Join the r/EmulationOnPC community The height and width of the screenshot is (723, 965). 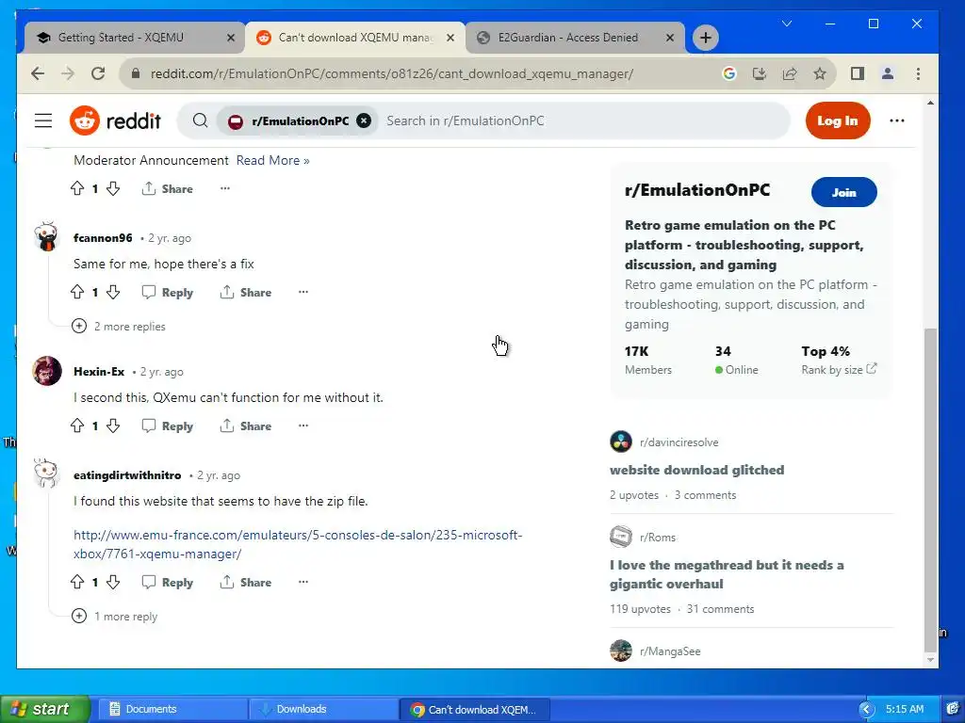click(x=843, y=192)
